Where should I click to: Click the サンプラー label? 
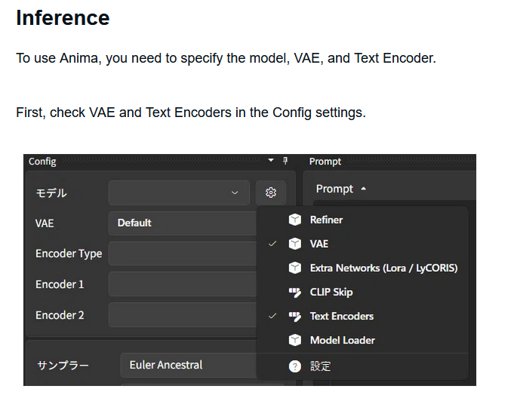point(63,365)
